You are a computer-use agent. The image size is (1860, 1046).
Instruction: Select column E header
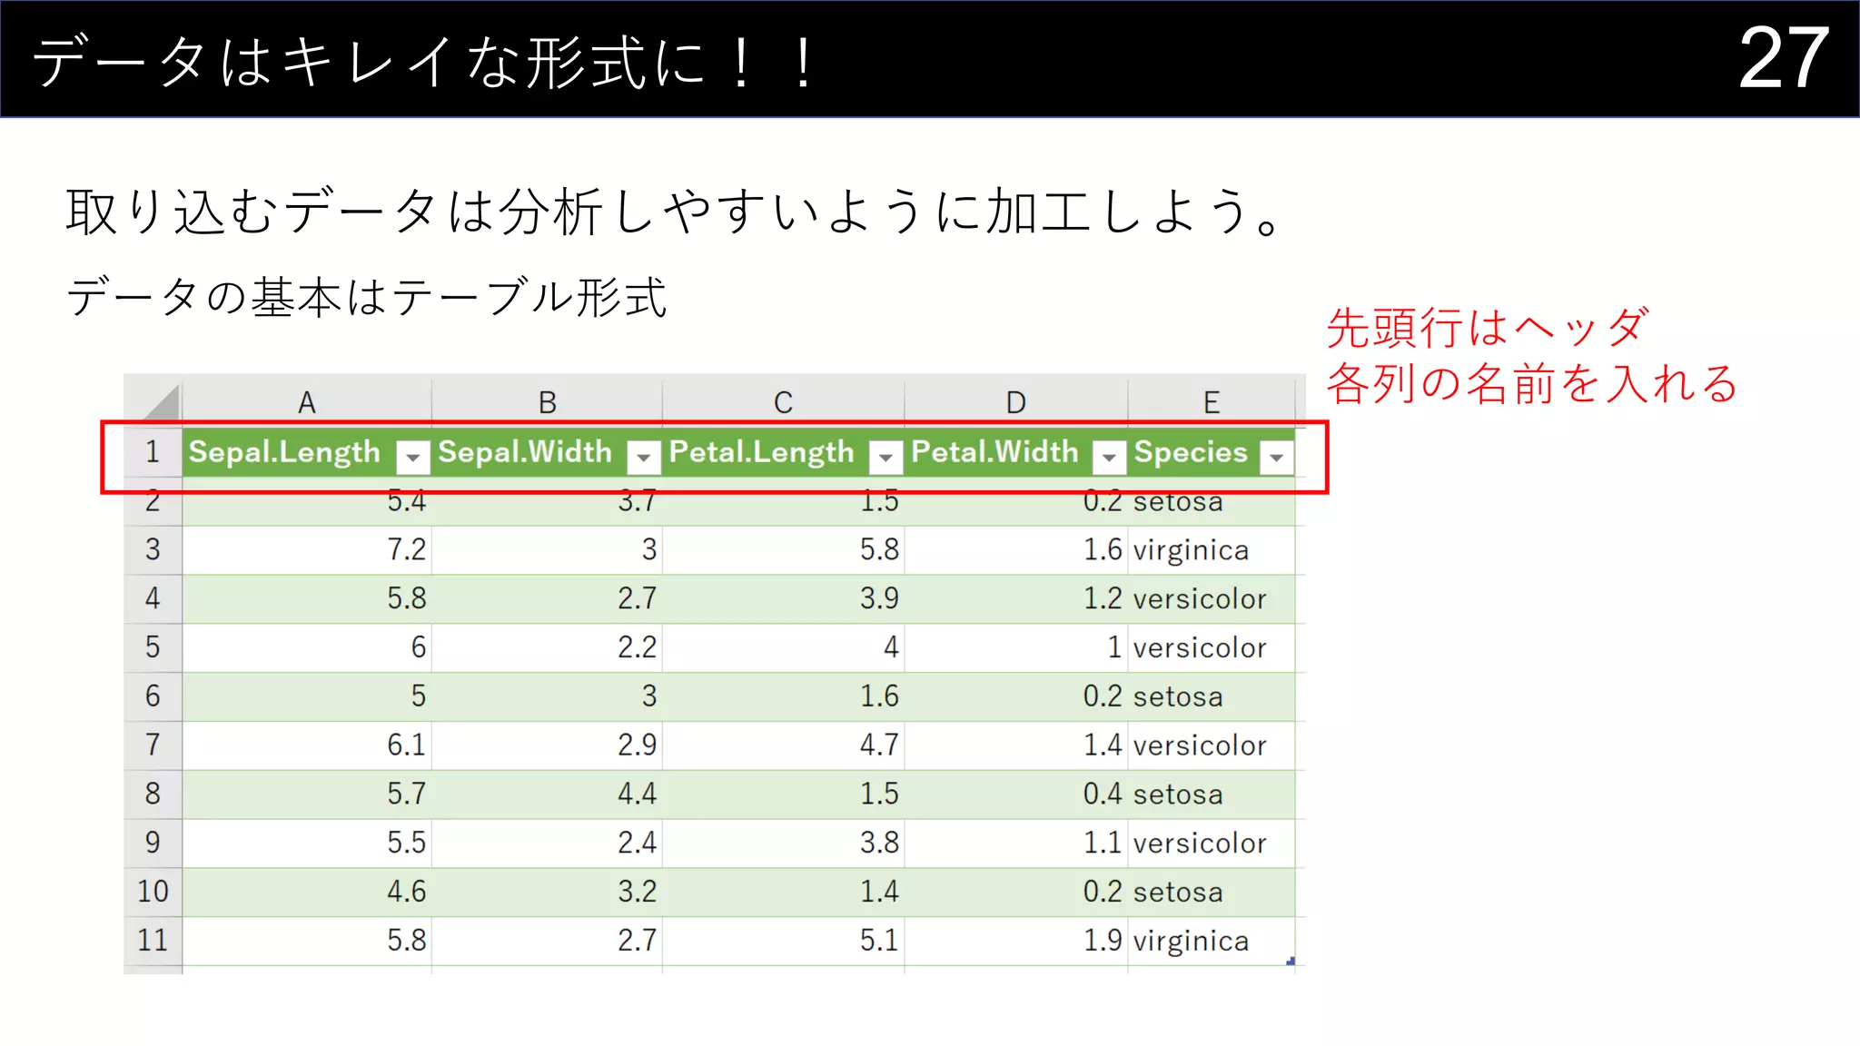[1211, 402]
